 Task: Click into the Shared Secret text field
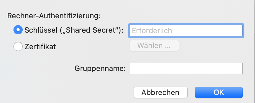point(186,31)
